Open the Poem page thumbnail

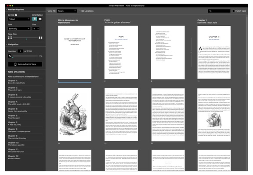[x=121, y=52]
